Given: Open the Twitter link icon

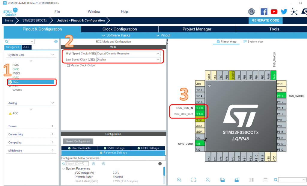Looking at the screenshot, I should pos(284,12).
